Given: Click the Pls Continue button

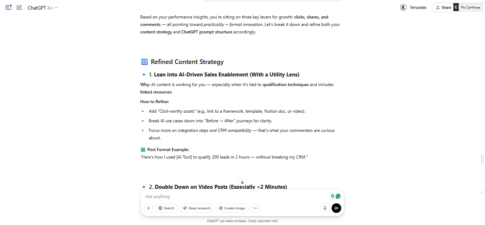Looking at the screenshot, I should pos(470,7).
